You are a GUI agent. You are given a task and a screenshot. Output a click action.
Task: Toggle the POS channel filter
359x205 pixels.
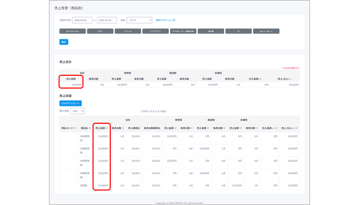100,31
